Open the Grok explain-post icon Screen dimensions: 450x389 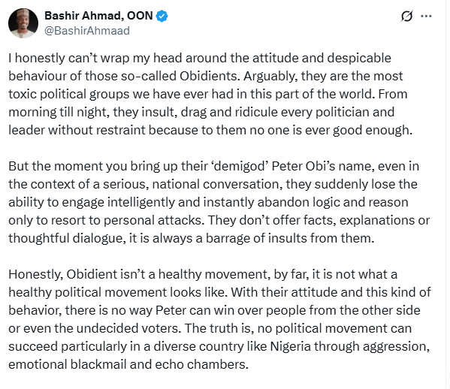click(x=406, y=16)
